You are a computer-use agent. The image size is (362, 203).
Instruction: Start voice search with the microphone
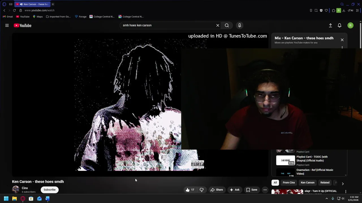240,25
